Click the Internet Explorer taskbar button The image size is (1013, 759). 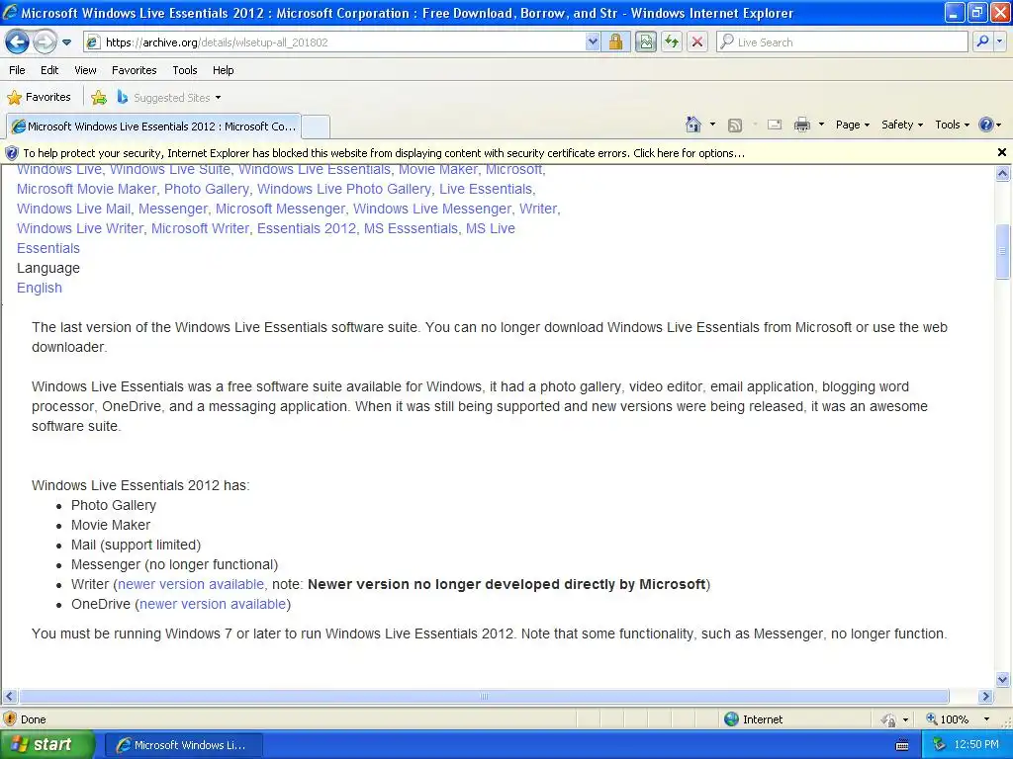[x=183, y=745]
